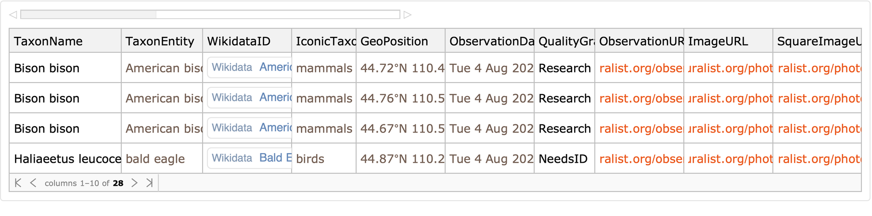
Task: Open third row ObservationURL link
Action: coord(641,129)
